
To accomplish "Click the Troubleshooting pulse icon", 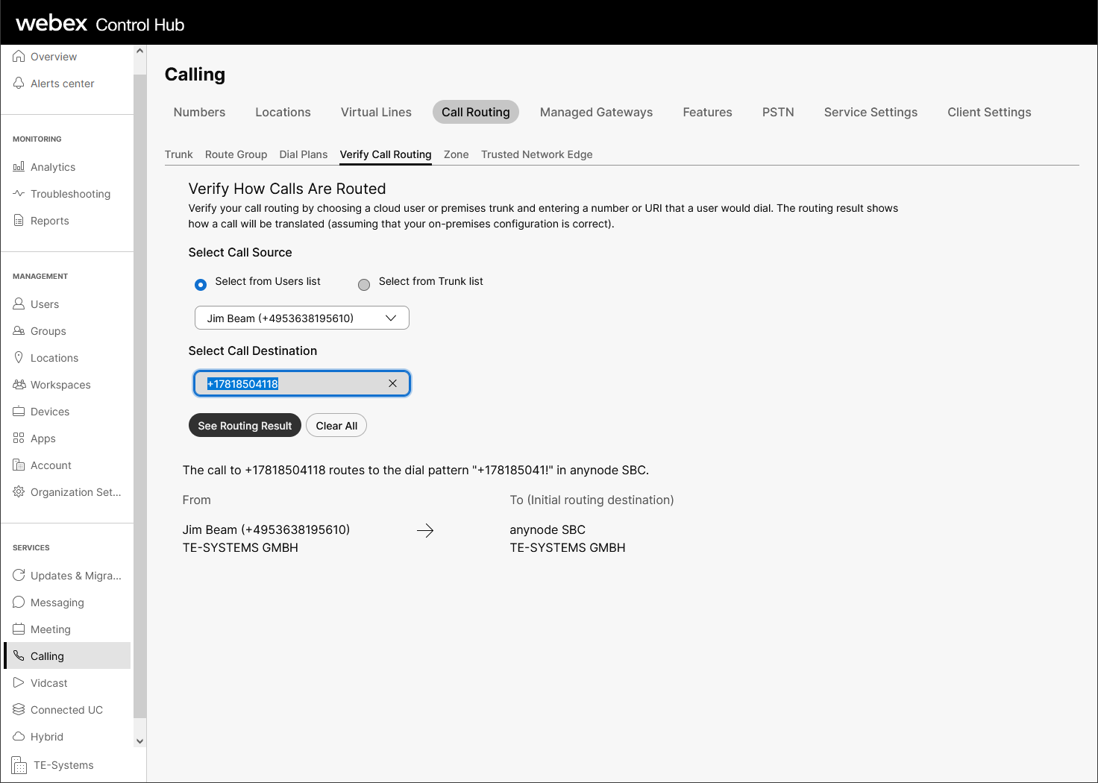I will (19, 194).
